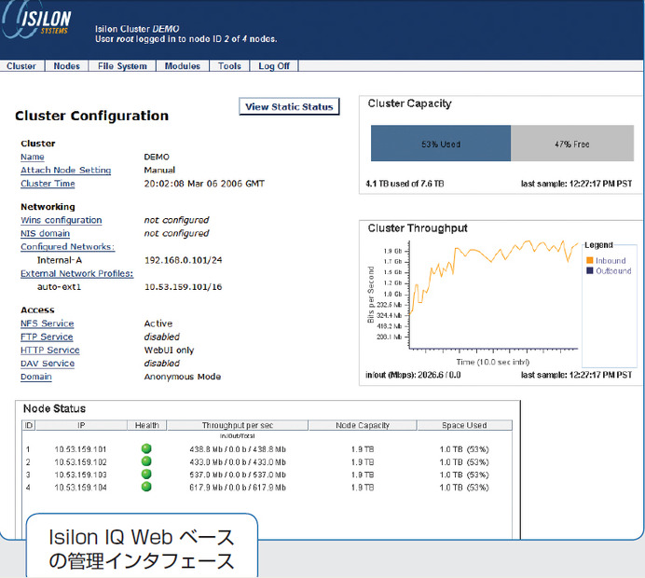Click the 47% Free capacity bar
This screenshot has width=645, height=578.
pyautogui.click(x=572, y=144)
